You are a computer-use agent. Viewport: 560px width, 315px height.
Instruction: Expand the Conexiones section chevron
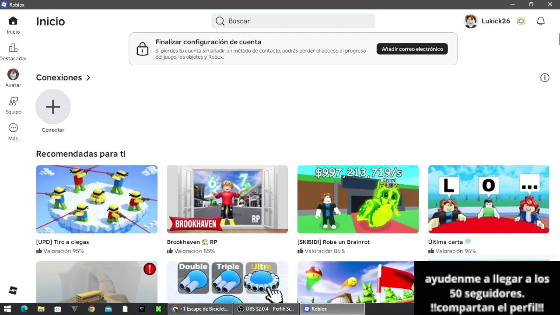click(88, 77)
